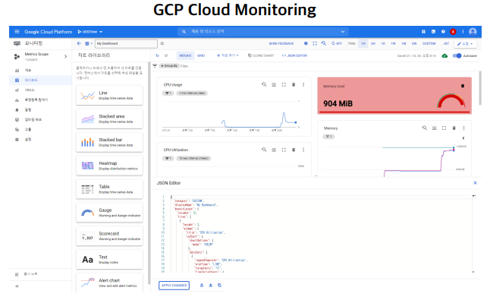Screen dimensions: 490x300
Task: Delete the Memory Used scorecard
Action: point(463,86)
